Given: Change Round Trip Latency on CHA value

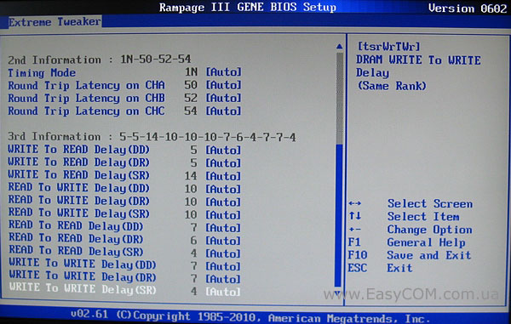Looking at the screenshot, I should 223,85.
